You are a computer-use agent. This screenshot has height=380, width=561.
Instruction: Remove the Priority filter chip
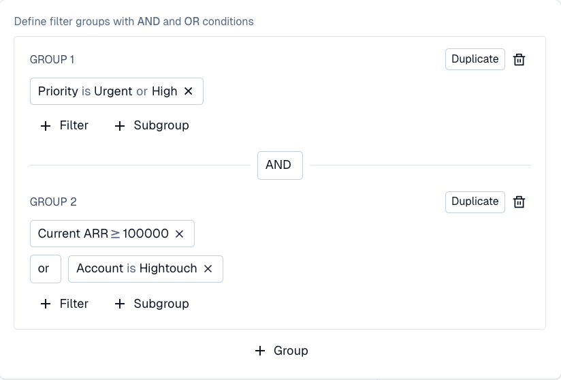[189, 91]
